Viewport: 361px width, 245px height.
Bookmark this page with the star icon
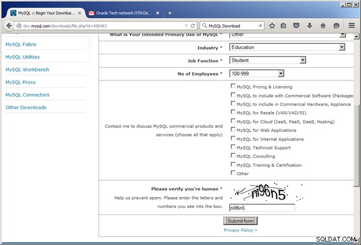click(272, 26)
